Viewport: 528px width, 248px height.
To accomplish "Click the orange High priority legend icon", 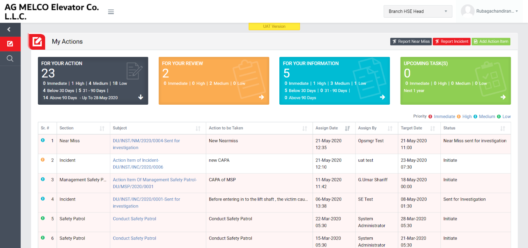I will pyautogui.click(x=459, y=117).
